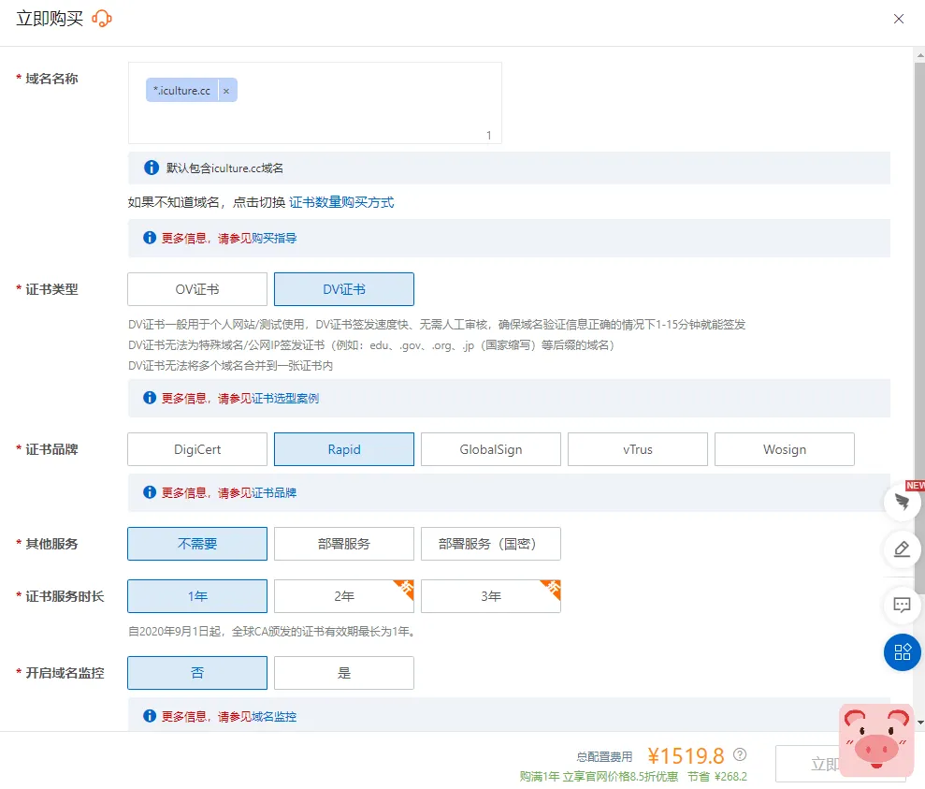Click 购满1年 立享官网价格8.5折优惠 text

coord(599,777)
